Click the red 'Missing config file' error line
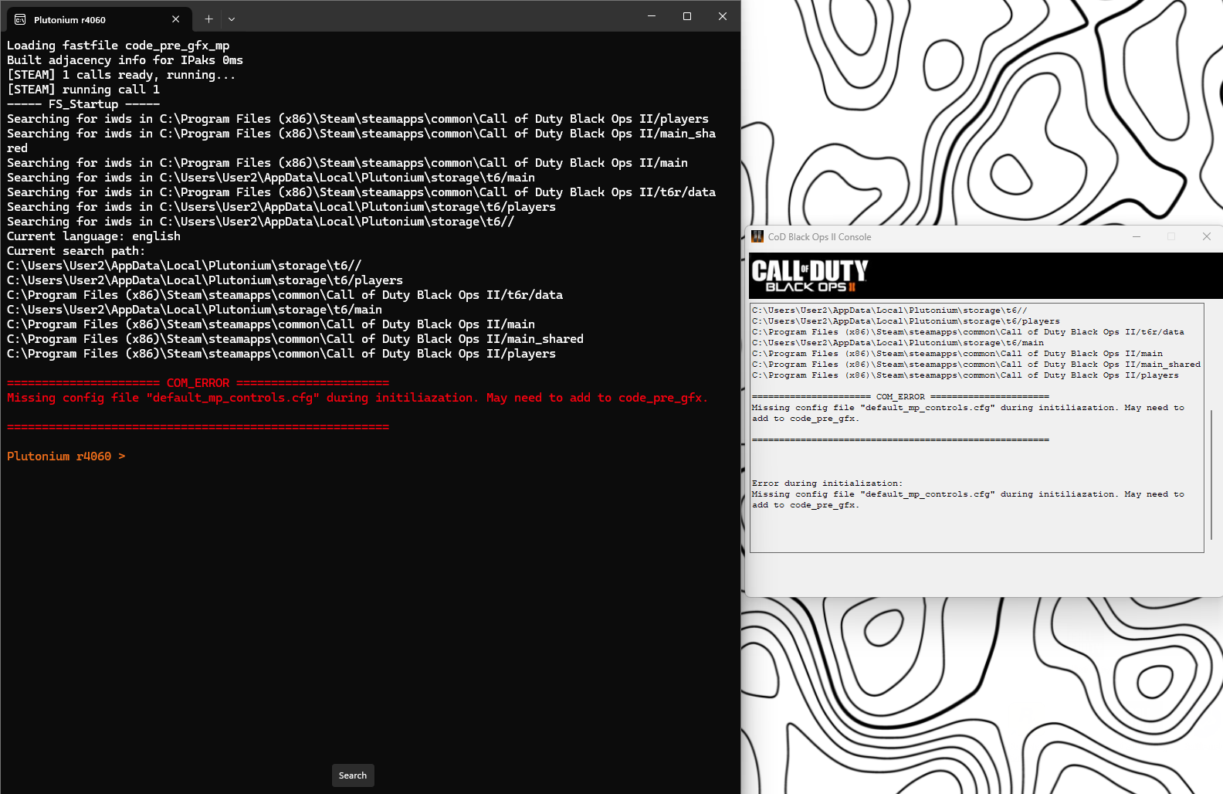 357,398
